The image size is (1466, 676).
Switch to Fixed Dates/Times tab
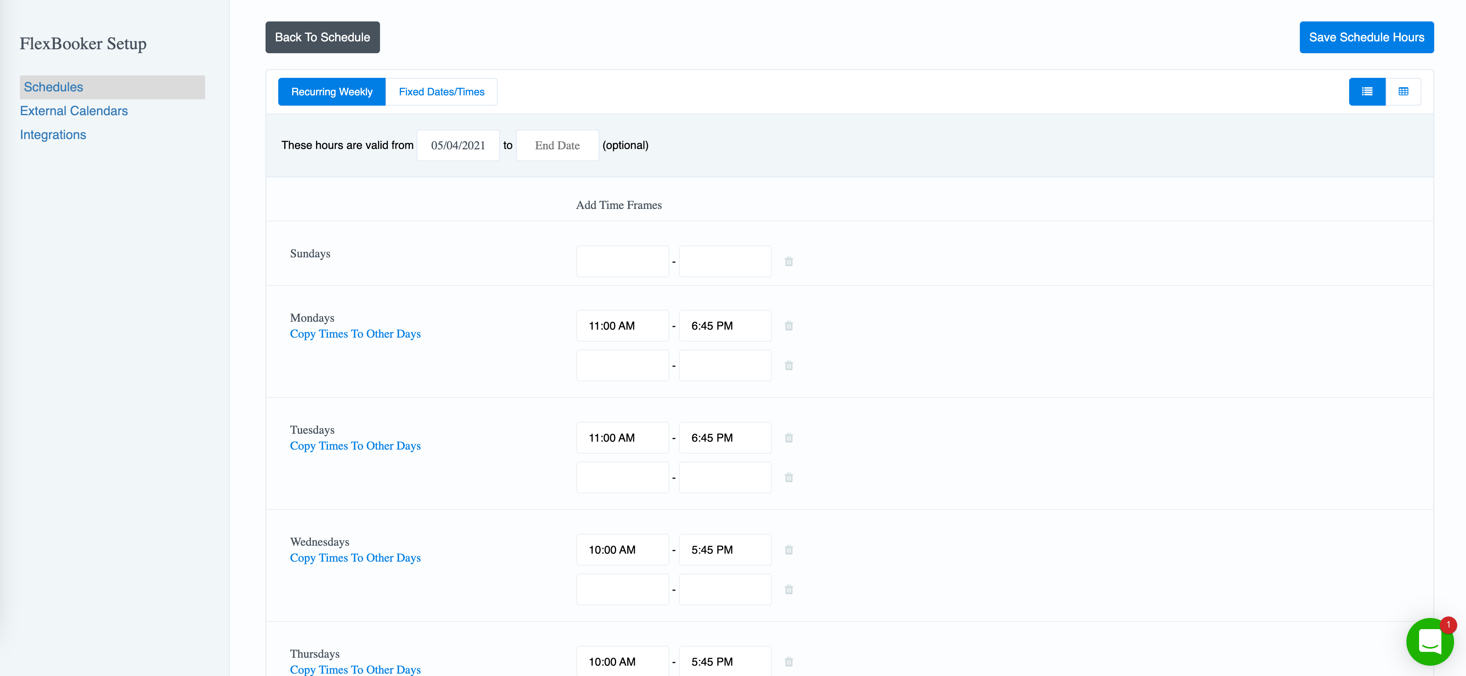click(442, 91)
